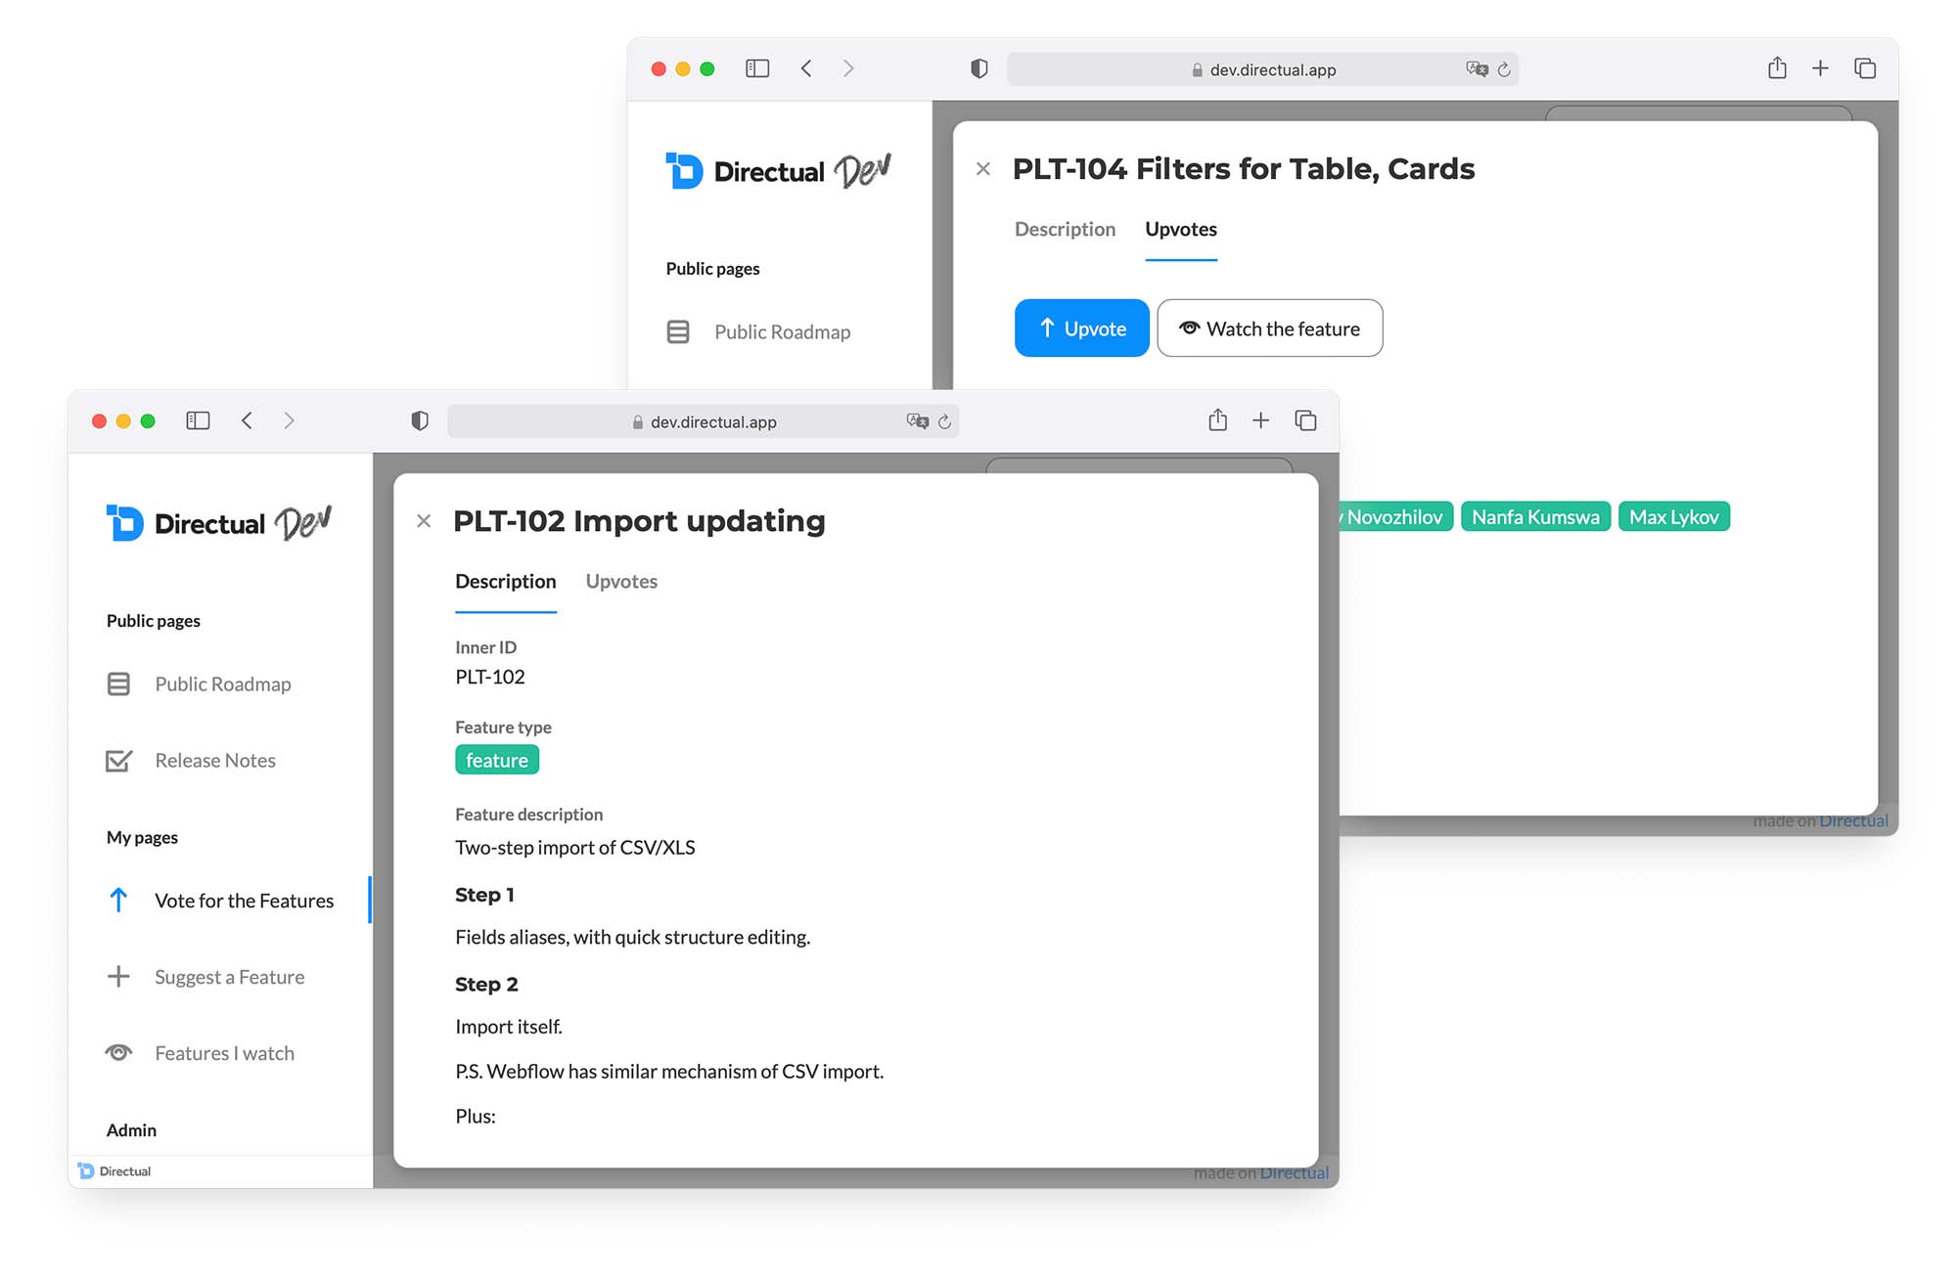
Task: Open Public Roadmap in front window sidebar
Action: 222,684
